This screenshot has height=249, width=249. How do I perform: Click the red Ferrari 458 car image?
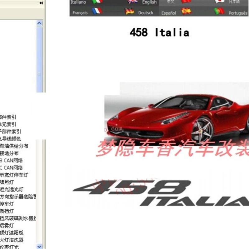pos(176,114)
